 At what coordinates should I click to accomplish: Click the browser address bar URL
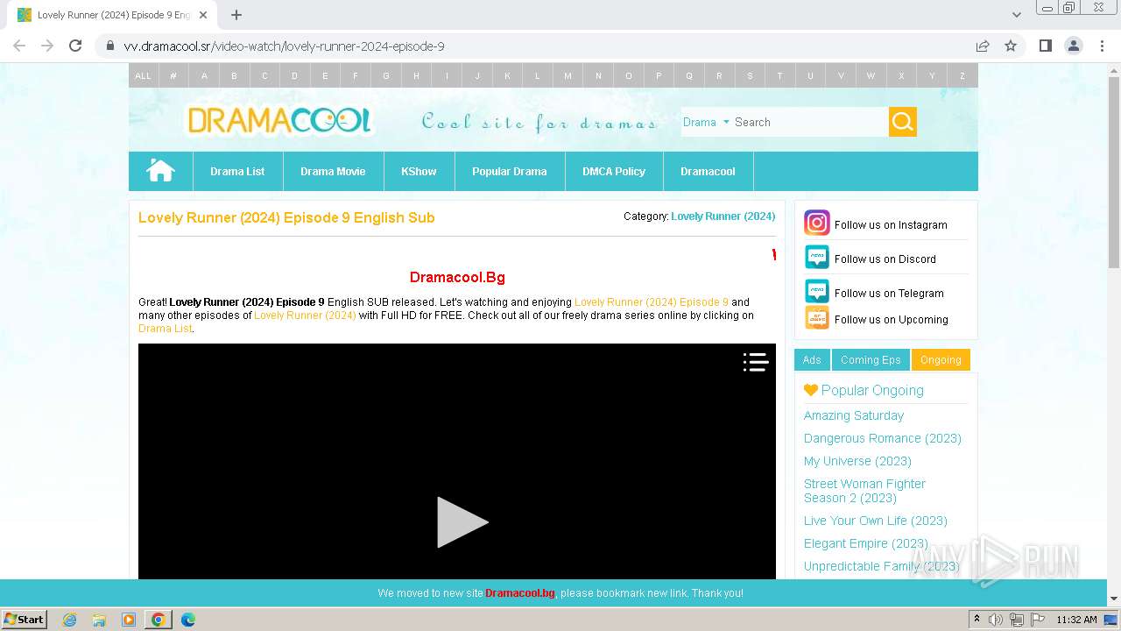(284, 46)
